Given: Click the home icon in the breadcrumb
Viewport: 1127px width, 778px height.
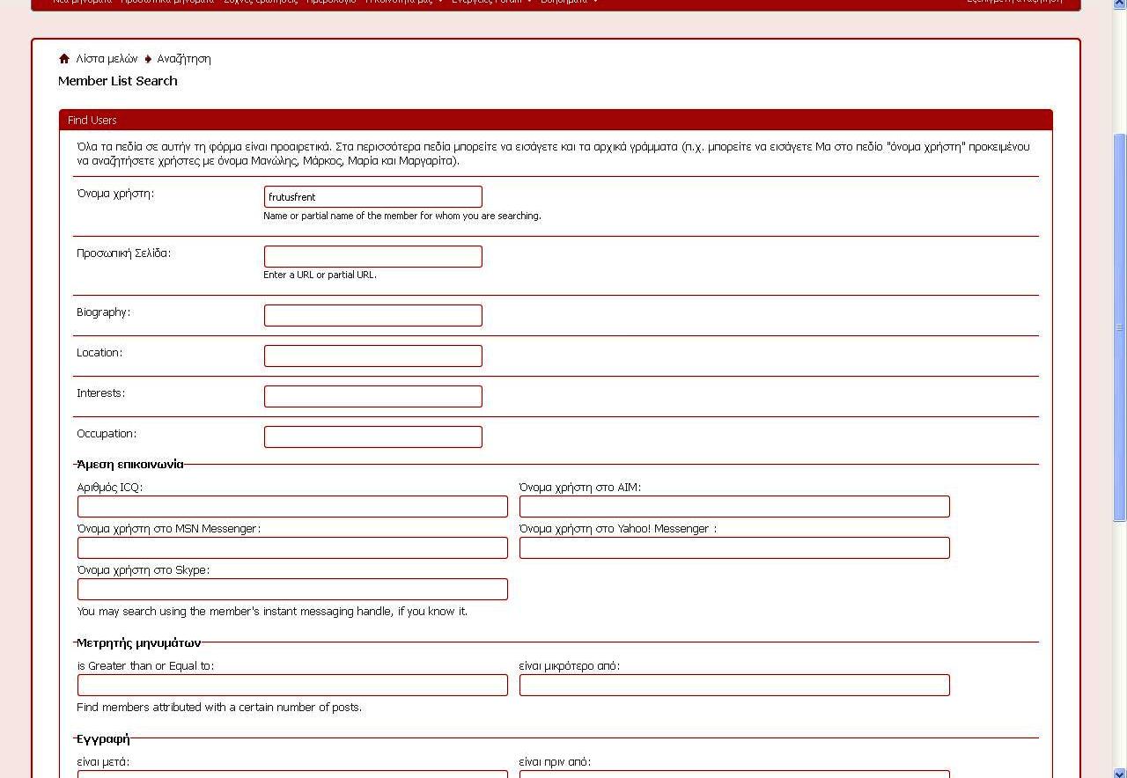Looking at the screenshot, I should click(x=64, y=59).
